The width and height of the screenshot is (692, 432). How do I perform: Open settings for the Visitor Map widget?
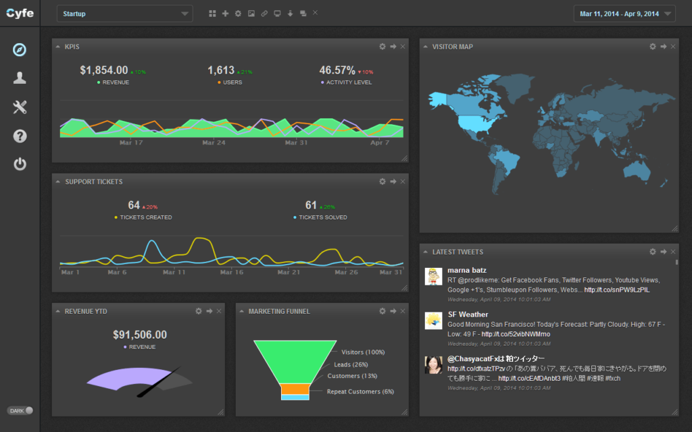pos(652,47)
